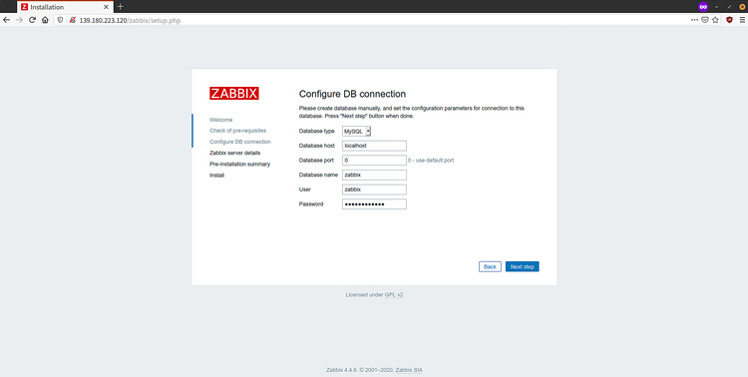Click the 'Password' field label
The height and width of the screenshot is (377, 748).
tap(311, 204)
